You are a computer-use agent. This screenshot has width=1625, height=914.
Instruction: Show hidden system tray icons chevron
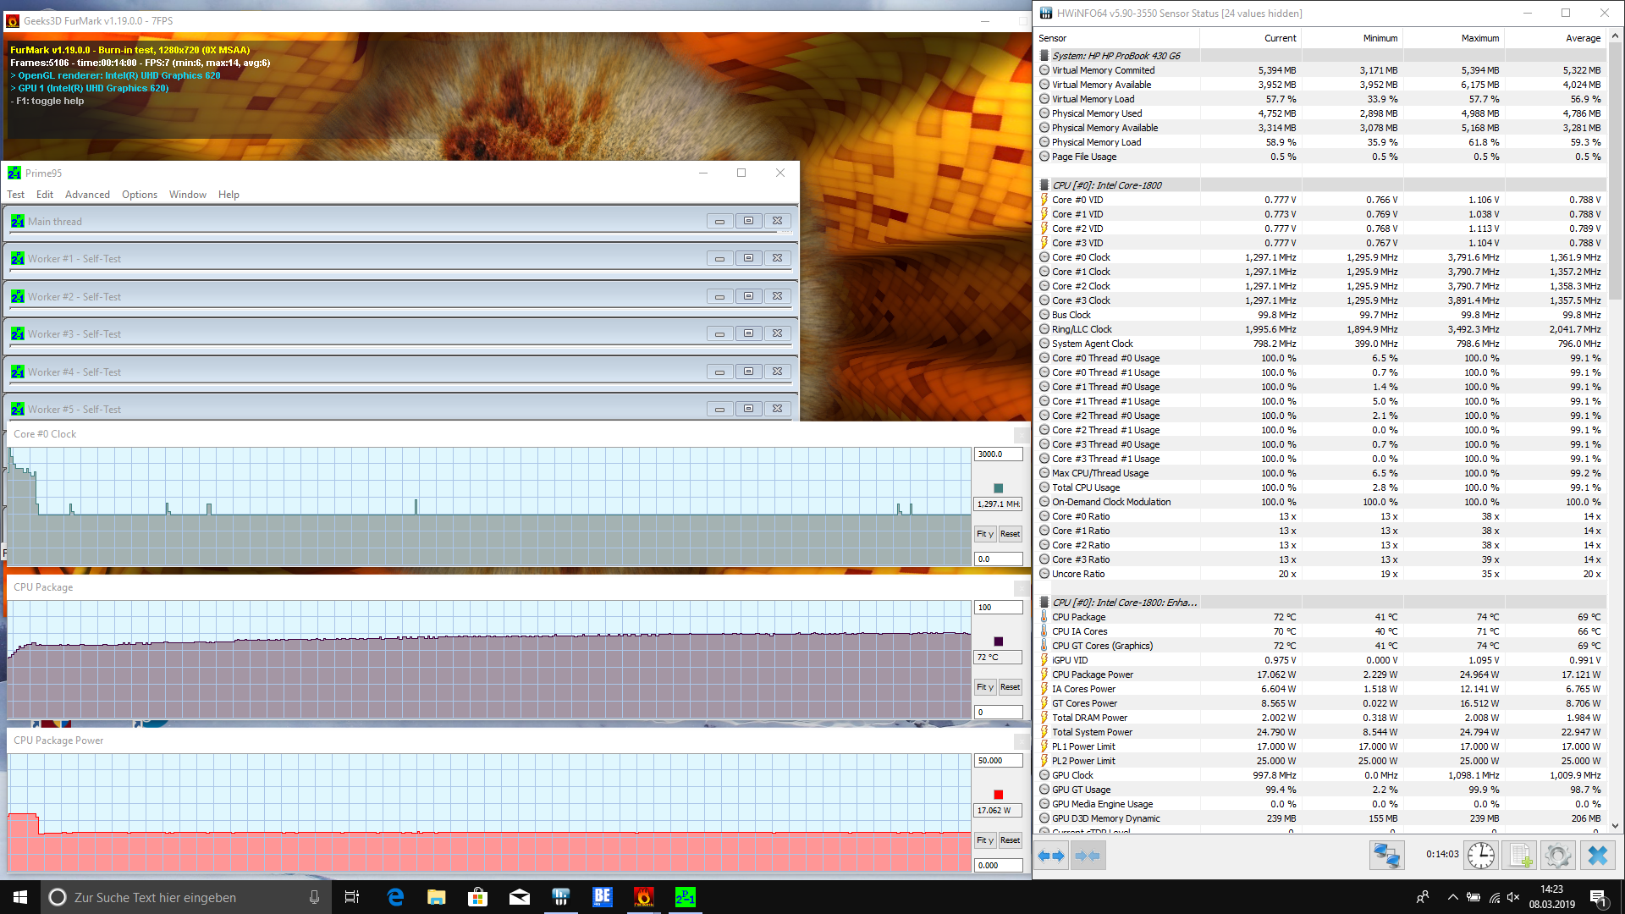1452,897
